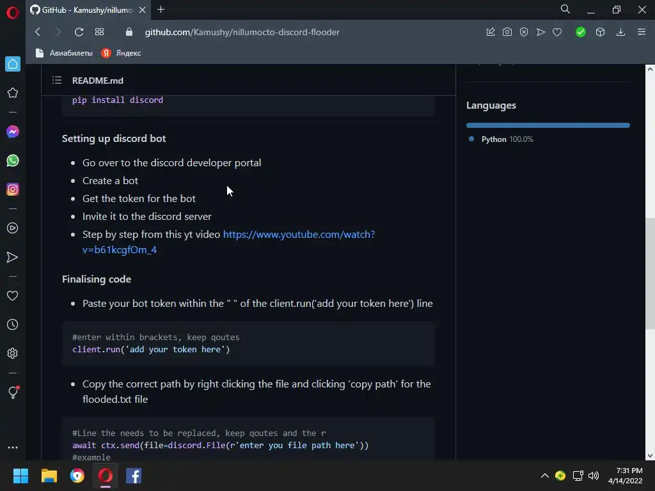The height and width of the screenshot is (491, 655).
Task: Open the Brave-like browser taskbar icon
Action: pos(77,476)
